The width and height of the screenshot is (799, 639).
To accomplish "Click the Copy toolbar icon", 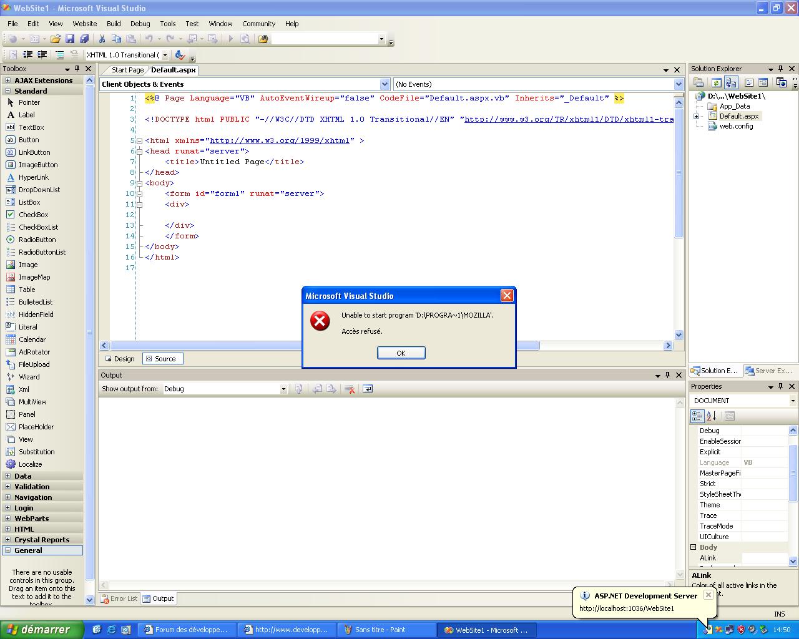I will [116, 39].
